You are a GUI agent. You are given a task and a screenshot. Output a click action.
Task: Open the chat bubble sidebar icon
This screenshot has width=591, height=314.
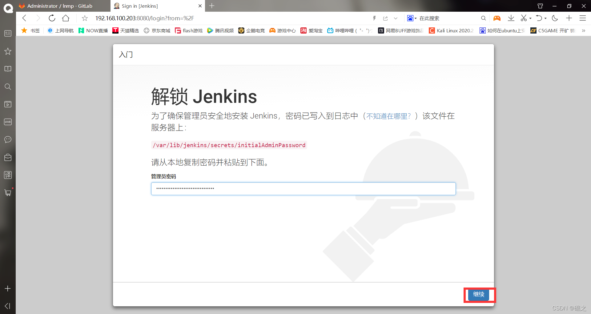8,139
